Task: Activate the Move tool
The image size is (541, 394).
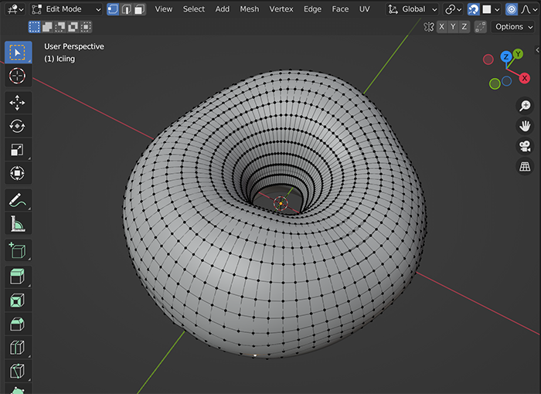Action: click(x=18, y=103)
